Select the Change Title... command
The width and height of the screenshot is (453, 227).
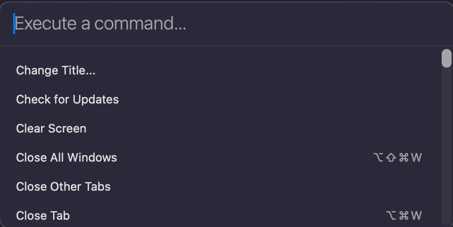(x=56, y=70)
